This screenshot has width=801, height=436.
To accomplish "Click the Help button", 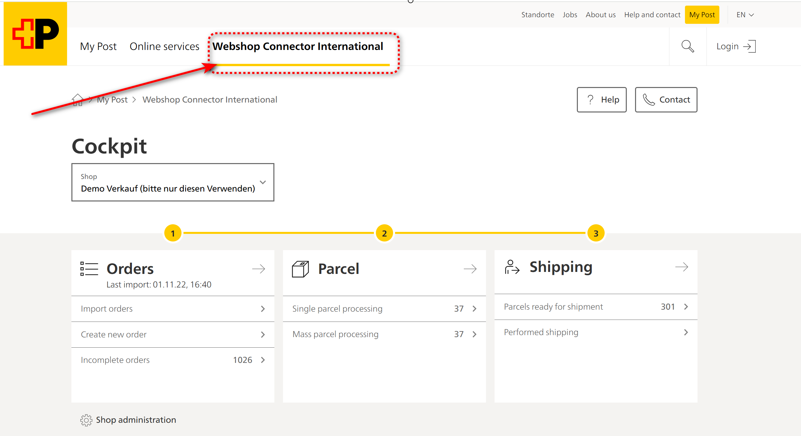I will (x=601, y=100).
